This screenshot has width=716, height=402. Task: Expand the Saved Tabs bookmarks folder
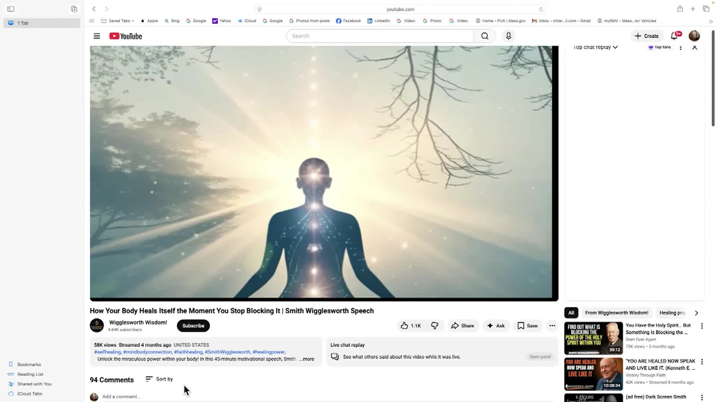click(x=117, y=21)
